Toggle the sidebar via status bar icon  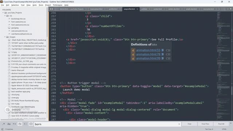coord(3,129)
